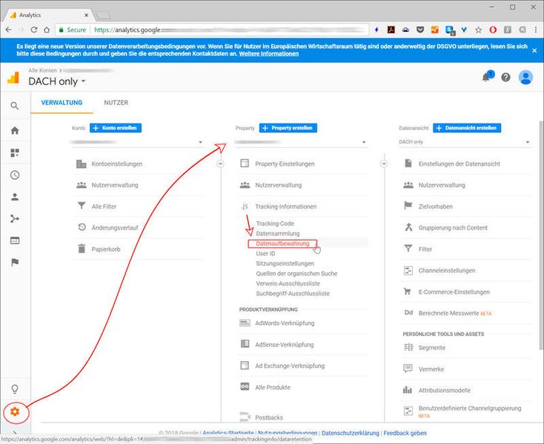This screenshot has height=444, width=544.
Task: Switch to the NUTZER tab
Action: point(116,103)
